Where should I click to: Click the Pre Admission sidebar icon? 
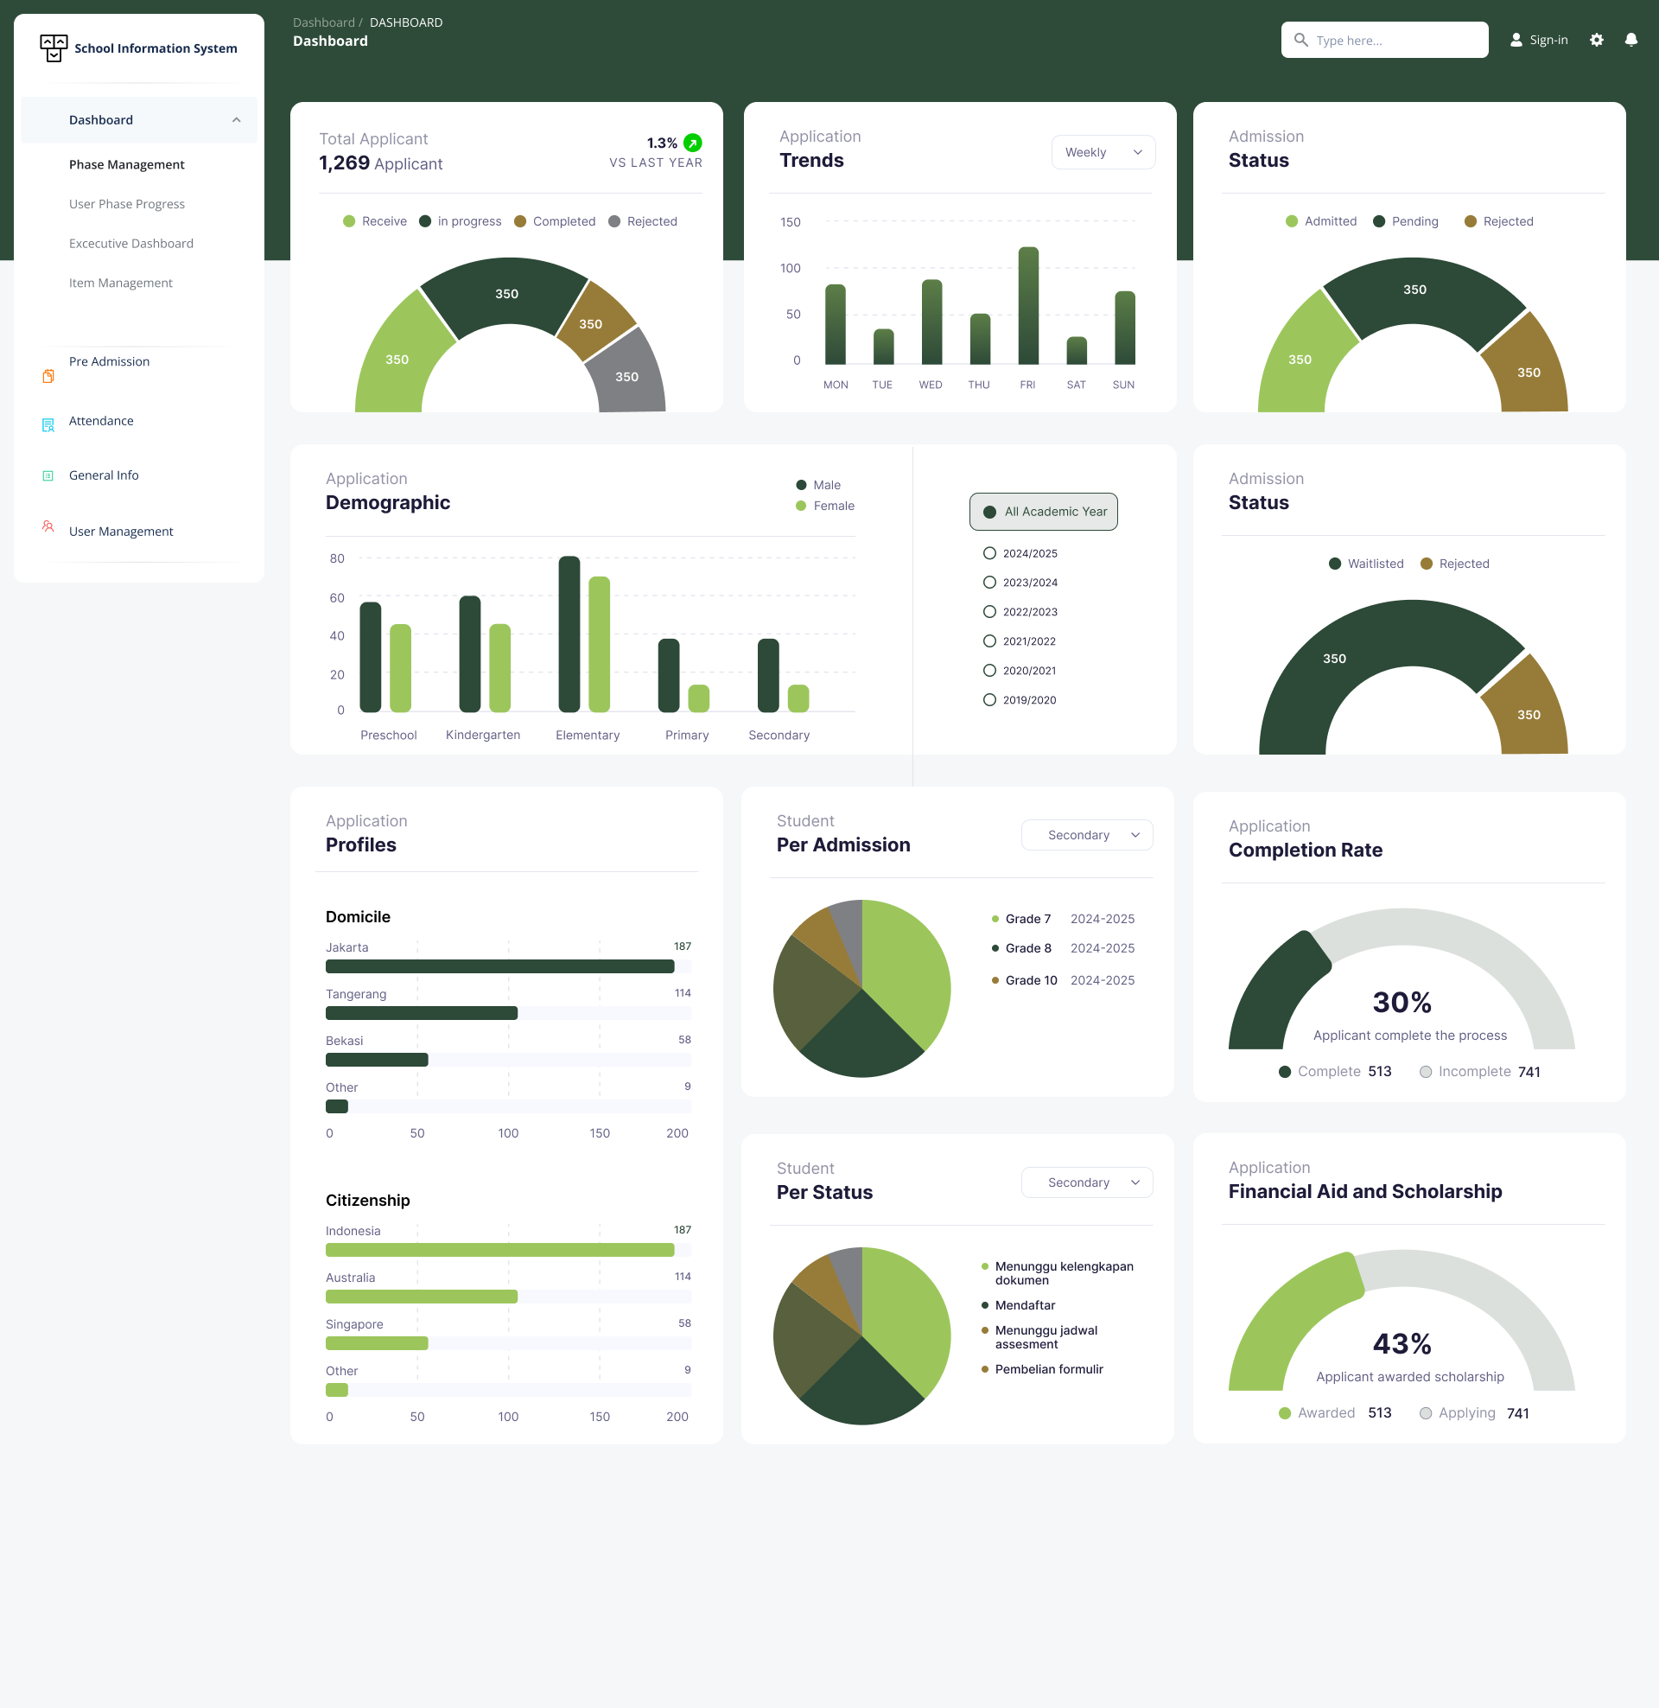pos(48,377)
